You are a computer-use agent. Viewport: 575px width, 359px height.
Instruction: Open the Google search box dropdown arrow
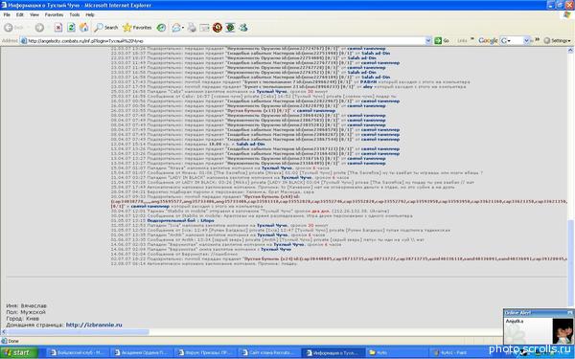pos(526,40)
